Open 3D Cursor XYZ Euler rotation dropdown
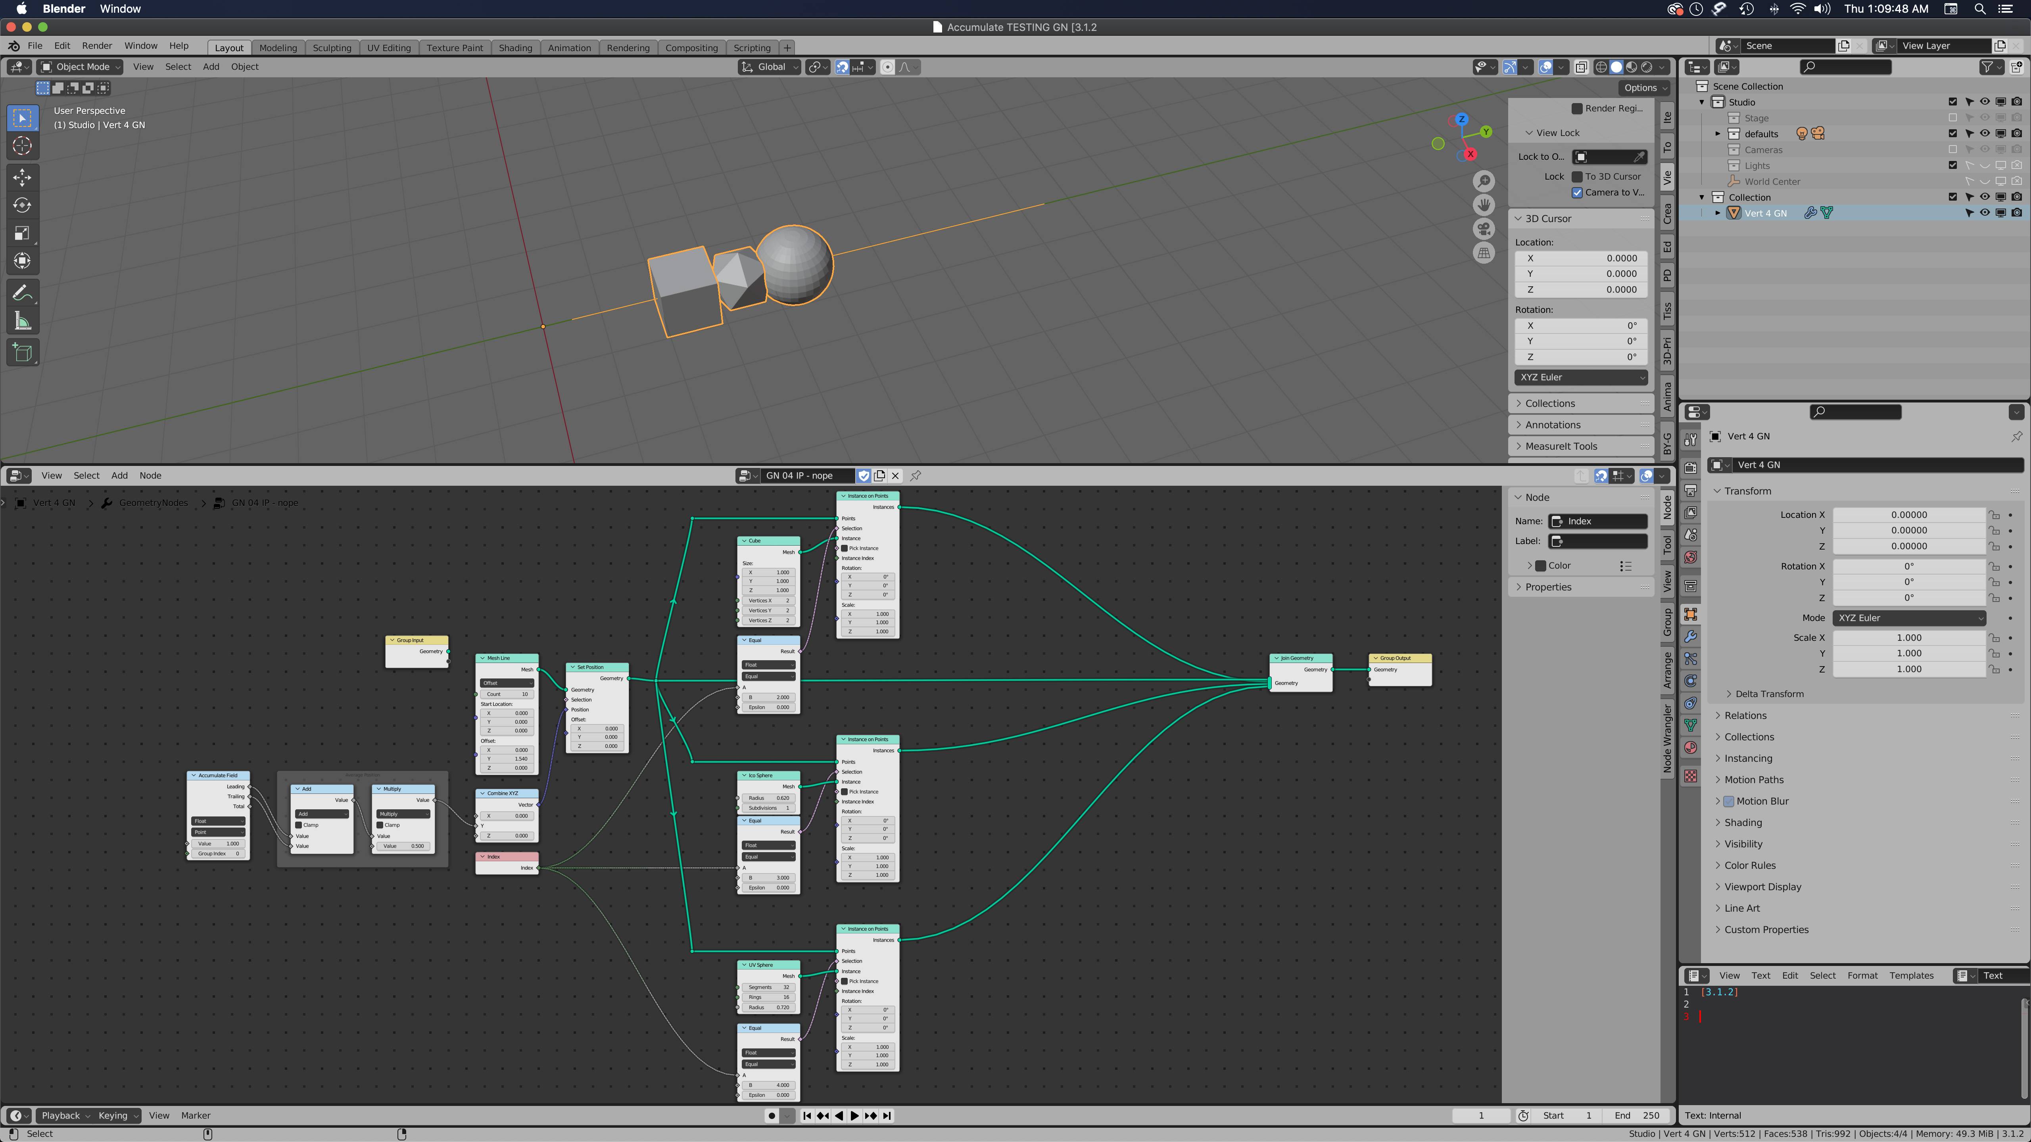The width and height of the screenshot is (2031, 1142). [x=1581, y=377]
